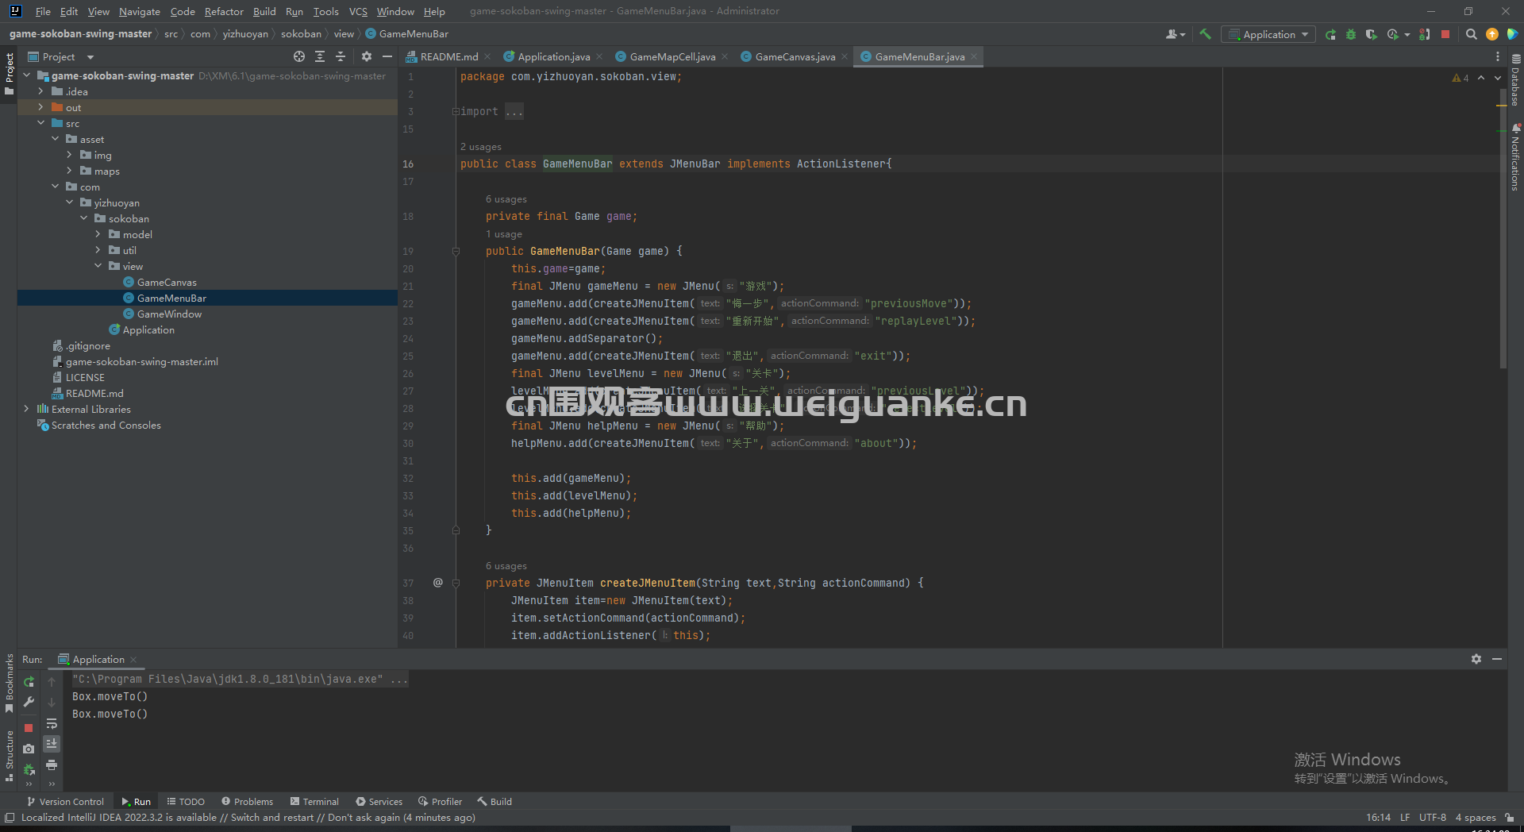The height and width of the screenshot is (832, 1524).
Task: Toggle Project tool window side button
Action: [x=9, y=74]
